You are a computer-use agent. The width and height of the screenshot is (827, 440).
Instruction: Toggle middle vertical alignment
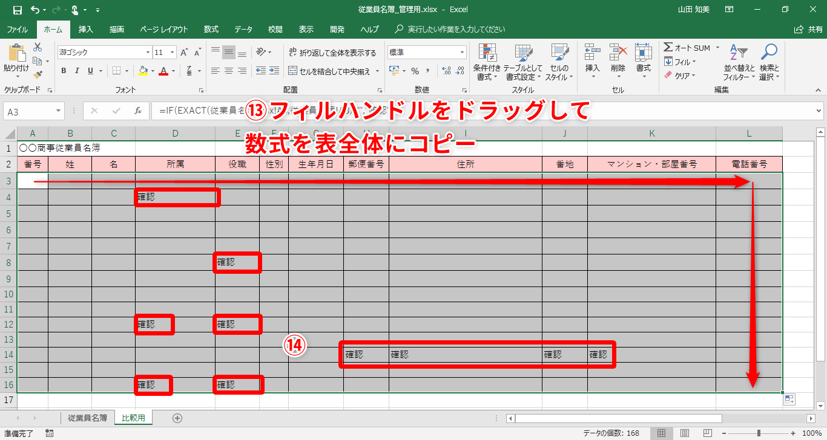coord(229,53)
